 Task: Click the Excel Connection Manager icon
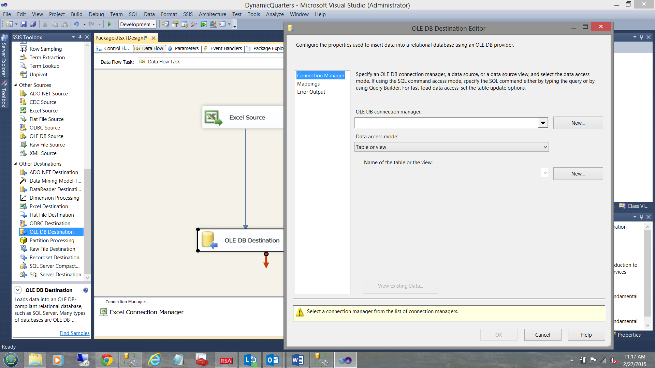click(103, 312)
